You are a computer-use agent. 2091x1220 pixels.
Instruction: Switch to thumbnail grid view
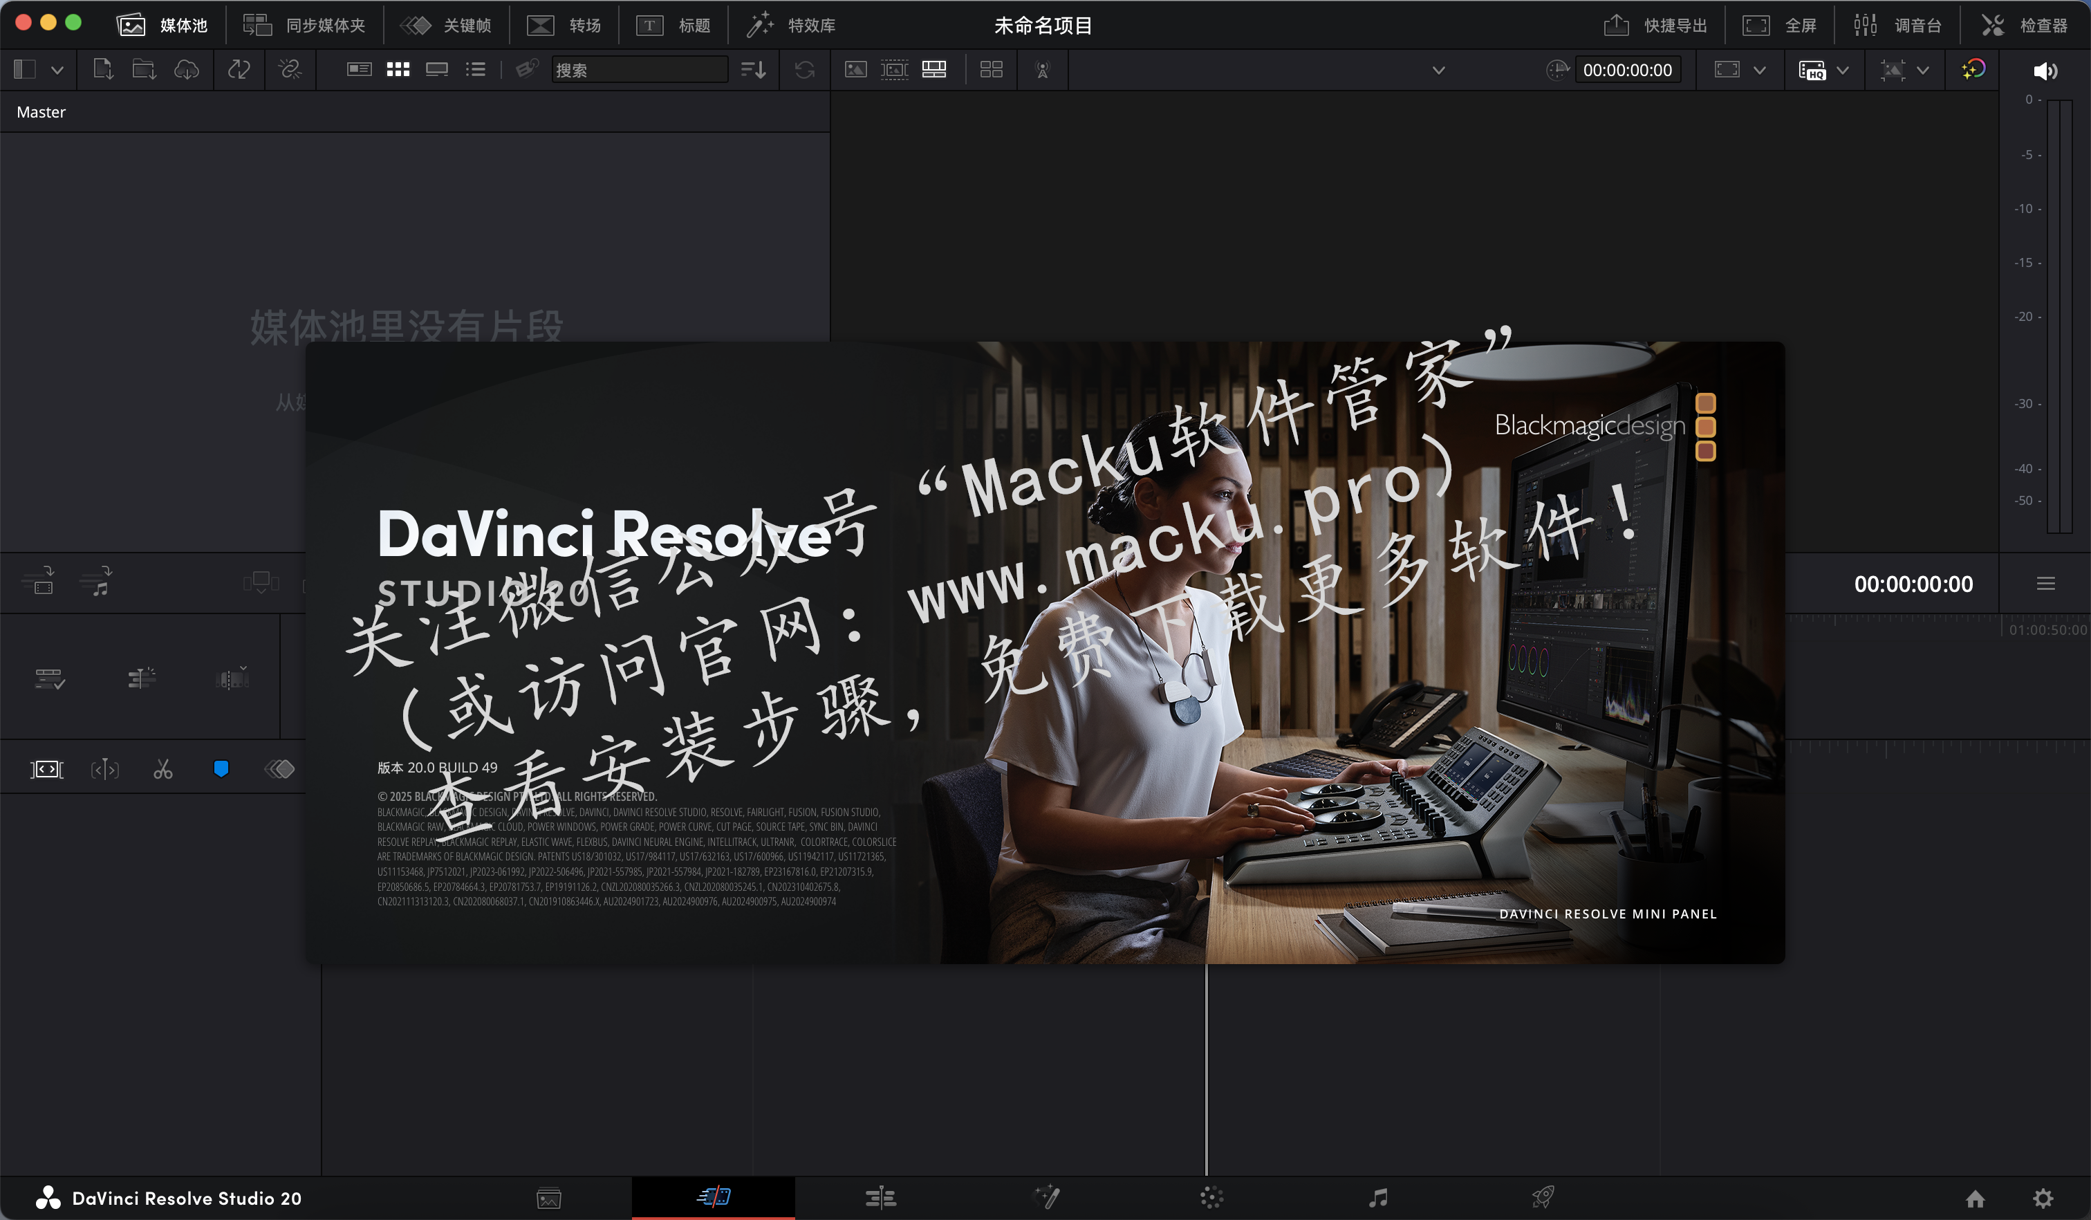click(398, 70)
